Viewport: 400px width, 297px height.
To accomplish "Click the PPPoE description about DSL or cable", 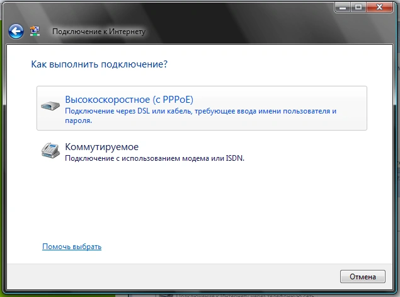I will coord(201,115).
